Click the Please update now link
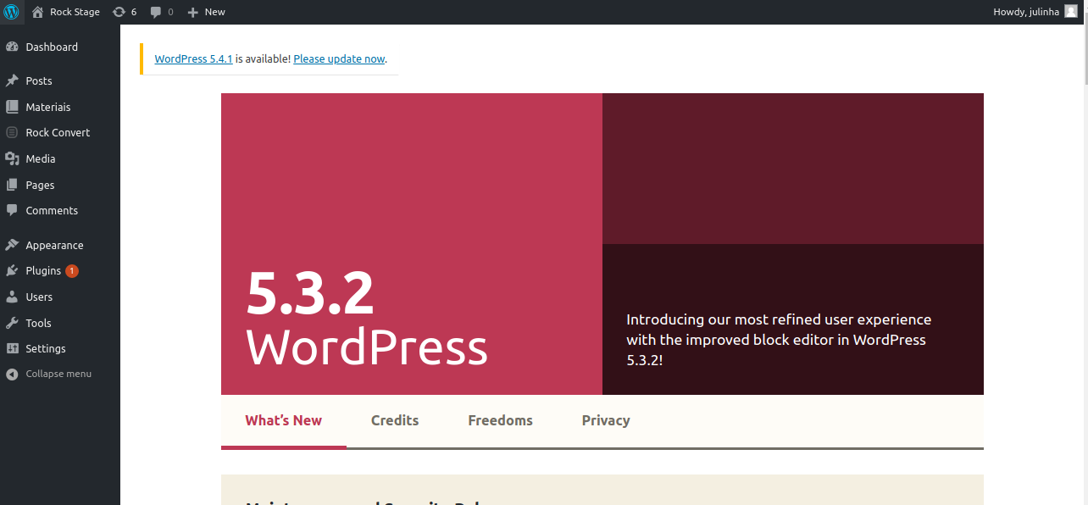The width and height of the screenshot is (1088, 505). point(339,59)
